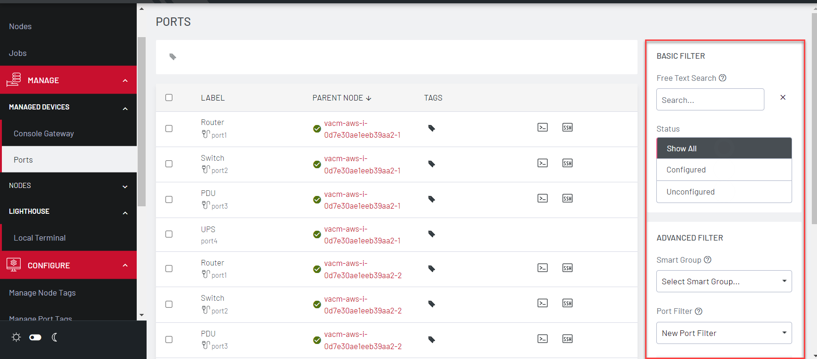Viewport: 817px width, 359px height.
Task: Click the LABEL column header
Action: 213,98
